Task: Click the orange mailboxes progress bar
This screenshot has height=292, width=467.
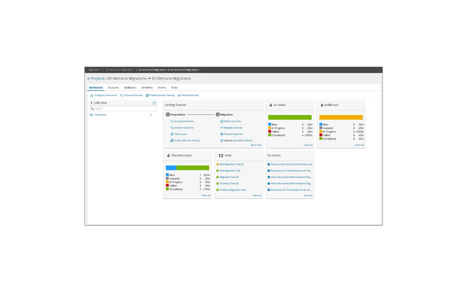Action: click(341, 117)
